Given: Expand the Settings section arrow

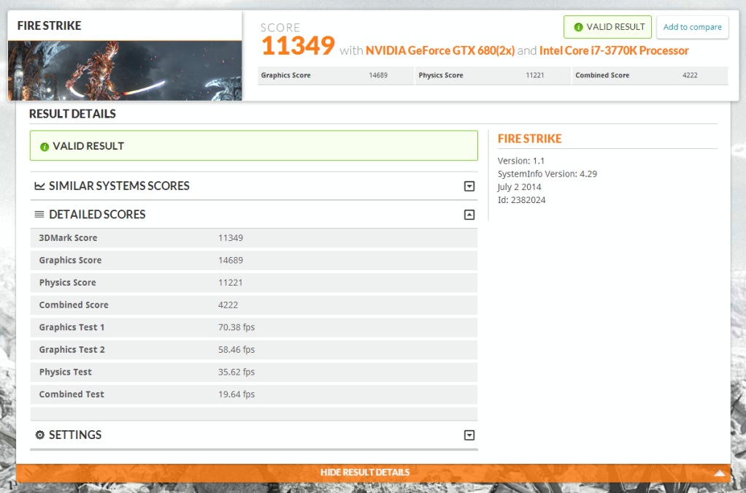Looking at the screenshot, I should pyautogui.click(x=469, y=435).
